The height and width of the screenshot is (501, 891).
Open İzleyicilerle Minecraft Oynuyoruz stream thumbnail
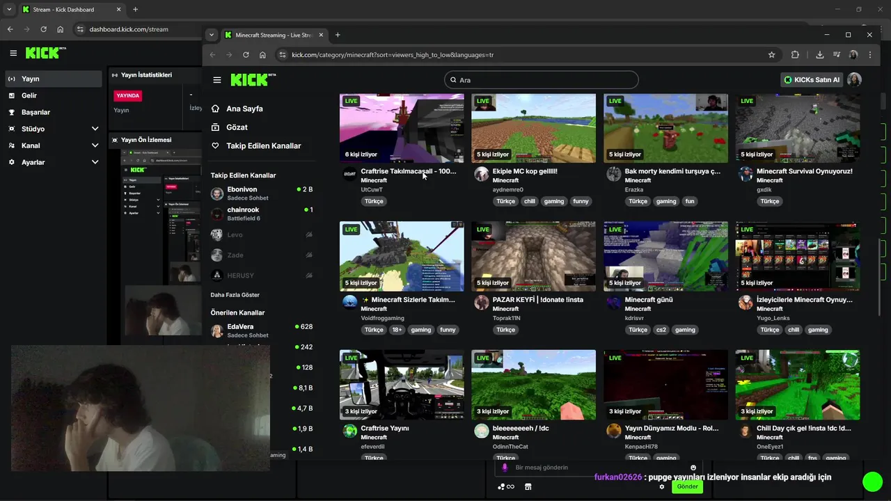coord(798,256)
